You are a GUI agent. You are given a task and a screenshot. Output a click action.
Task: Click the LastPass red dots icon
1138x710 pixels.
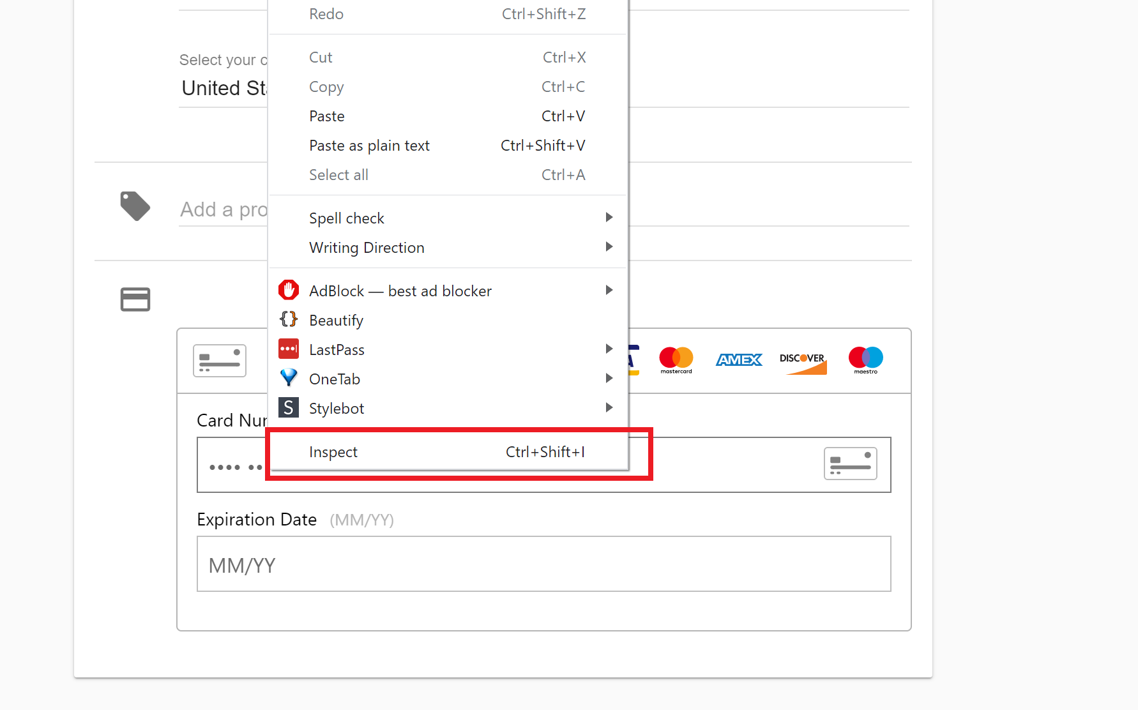[x=289, y=349]
